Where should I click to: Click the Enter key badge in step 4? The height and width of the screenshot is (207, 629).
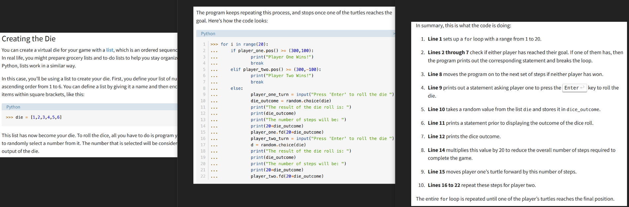[x=574, y=88]
